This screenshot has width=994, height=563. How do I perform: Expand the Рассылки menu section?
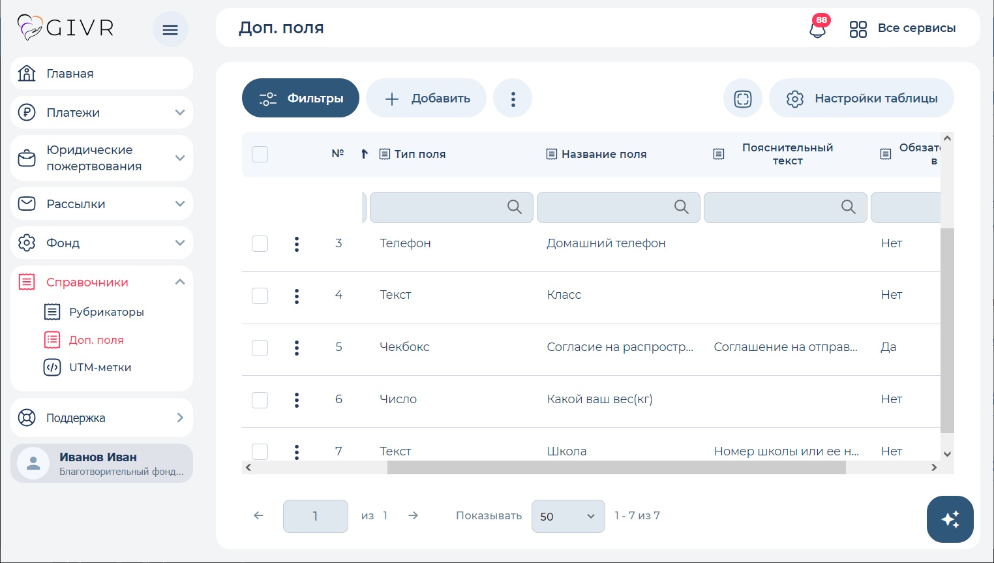(x=102, y=204)
